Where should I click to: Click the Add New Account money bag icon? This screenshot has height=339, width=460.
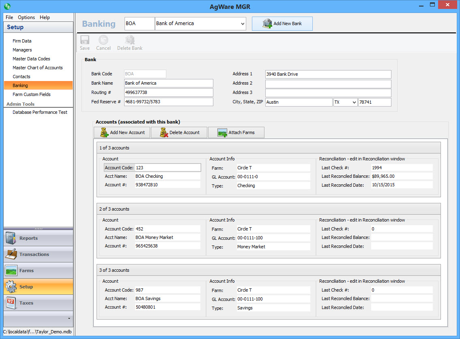tap(104, 132)
